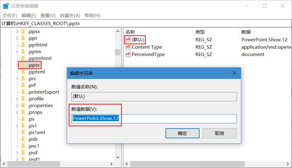Click the .ppsx folder icon

[x=23, y=31]
